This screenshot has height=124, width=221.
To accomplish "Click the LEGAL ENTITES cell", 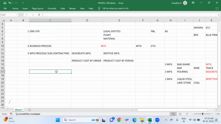I will 119,31.
